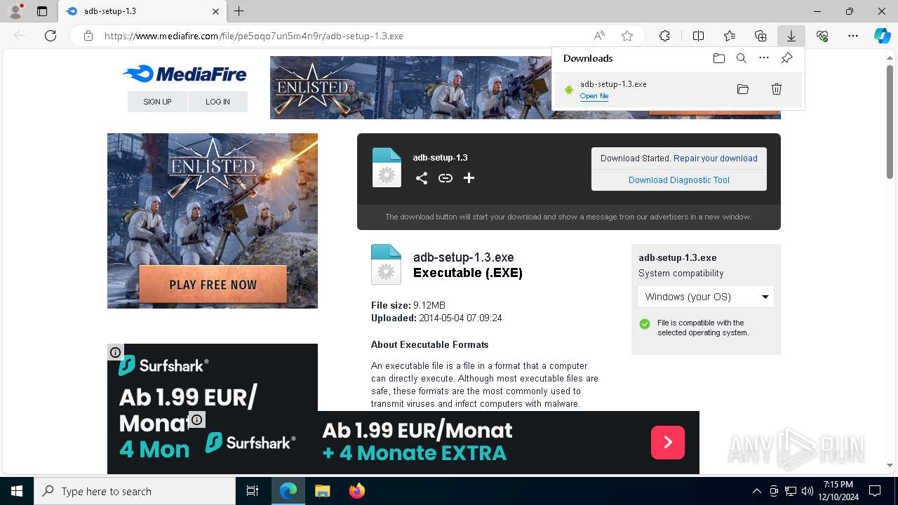Close the adb-setup-1.3 browser tab
898x505 pixels.
click(216, 11)
